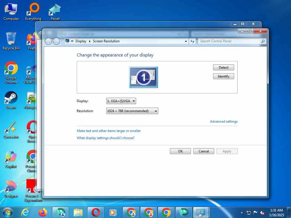Open the Resolution dropdown

(x=132, y=111)
